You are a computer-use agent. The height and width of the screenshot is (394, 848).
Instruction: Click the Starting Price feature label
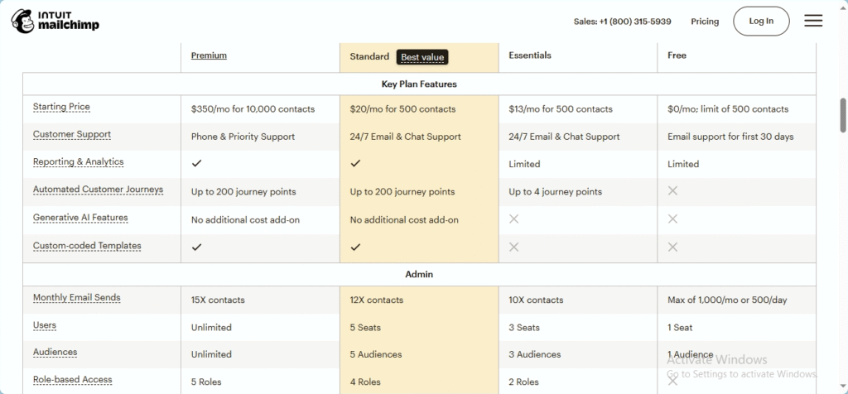point(61,107)
